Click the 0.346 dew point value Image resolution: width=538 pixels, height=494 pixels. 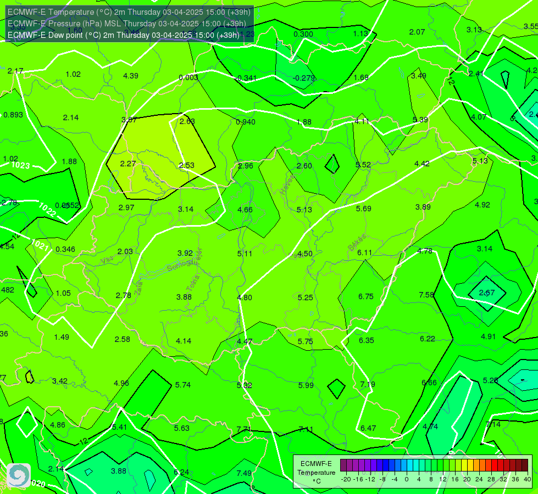click(x=65, y=249)
